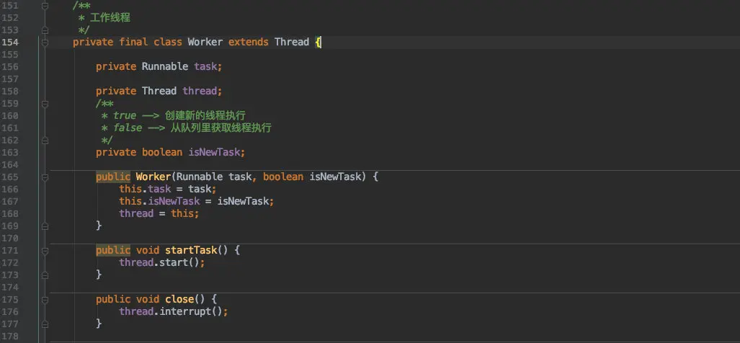Click 'void' keyword on line 175
Viewport: 740px width, 343px height.
(x=148, y=299)
